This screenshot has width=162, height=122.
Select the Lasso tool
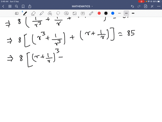pyautogui.click(x=58, y=13)
